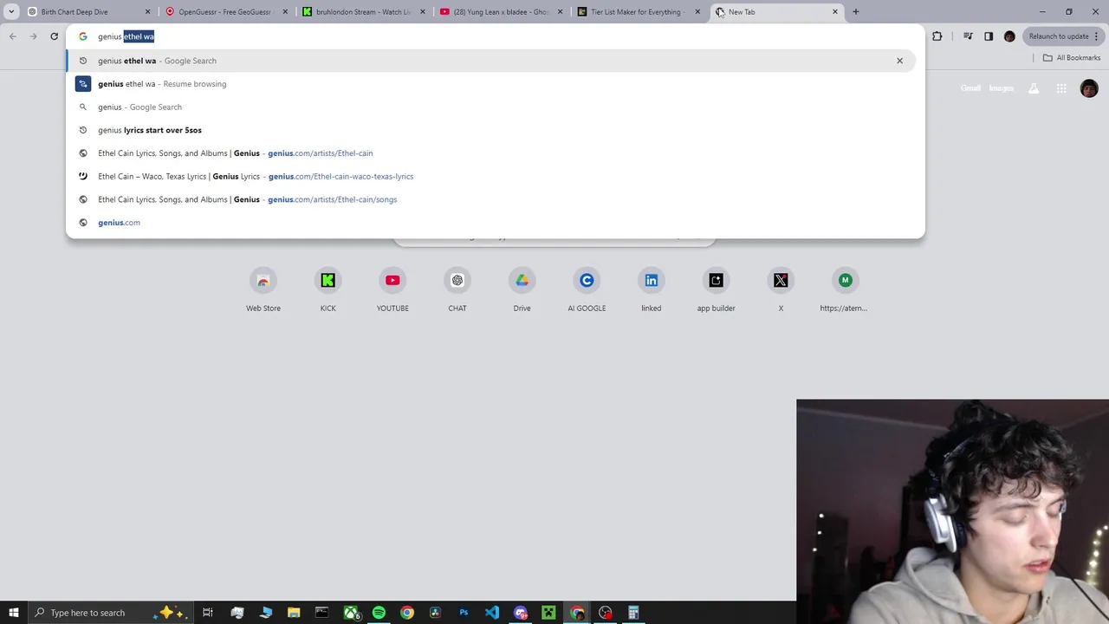Image resolution: width=1109 pixels, height=624 pixels.
Task: Open the YOUTUBE shortcut tile
Action: (392, 290)
